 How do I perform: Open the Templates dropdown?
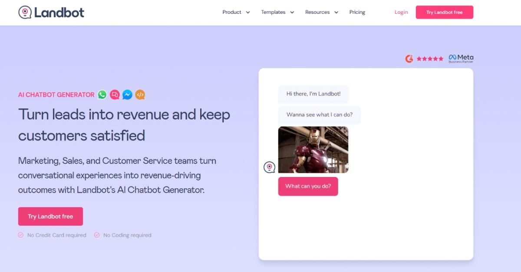[277, 12]
